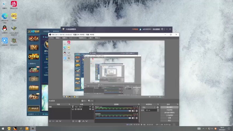The width and height of the screenshot is (233, 131).
Task: Open the QQ penguin desktop icon
Action: click(5, 29)
